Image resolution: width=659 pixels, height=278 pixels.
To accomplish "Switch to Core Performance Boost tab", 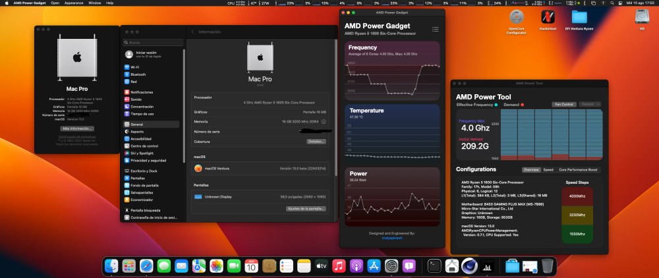I will [578, 170].
